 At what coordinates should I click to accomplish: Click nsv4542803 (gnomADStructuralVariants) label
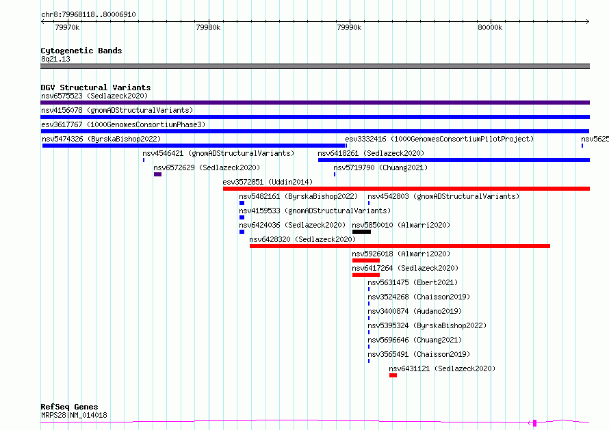point(443,196)
